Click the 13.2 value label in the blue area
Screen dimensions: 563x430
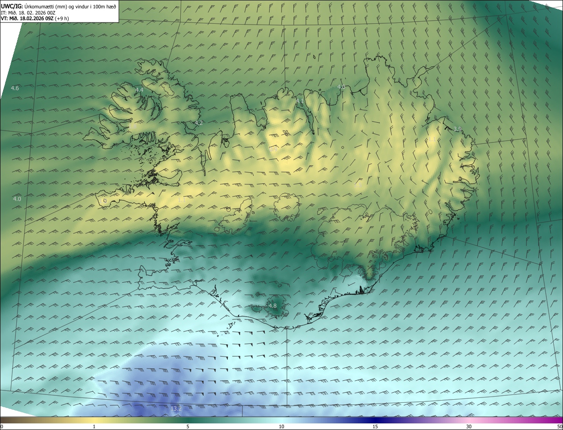tap(176, 409)
